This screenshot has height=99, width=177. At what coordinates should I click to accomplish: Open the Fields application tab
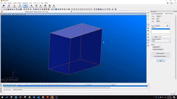coord(36,6)
